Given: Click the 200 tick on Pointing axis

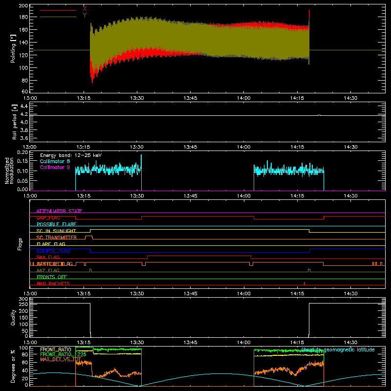Looking at the screenshot, I should click(23, 6).
